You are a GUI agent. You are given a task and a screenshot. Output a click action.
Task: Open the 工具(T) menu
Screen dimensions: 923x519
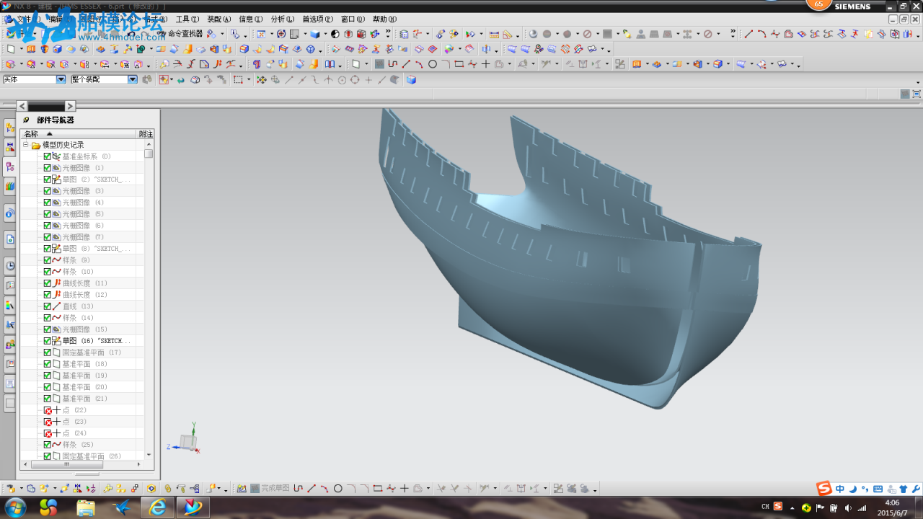pyautogui.click(x=187, y=19)
